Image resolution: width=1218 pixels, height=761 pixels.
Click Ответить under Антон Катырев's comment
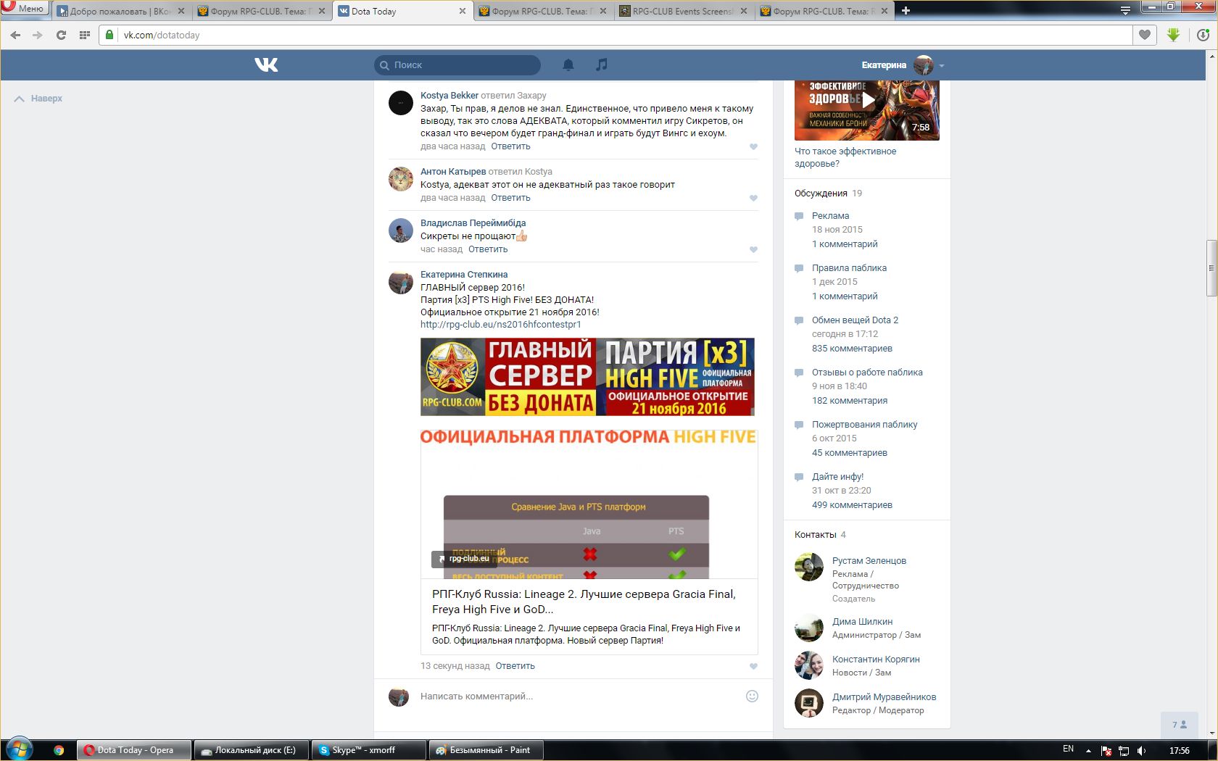pos(510,198)
